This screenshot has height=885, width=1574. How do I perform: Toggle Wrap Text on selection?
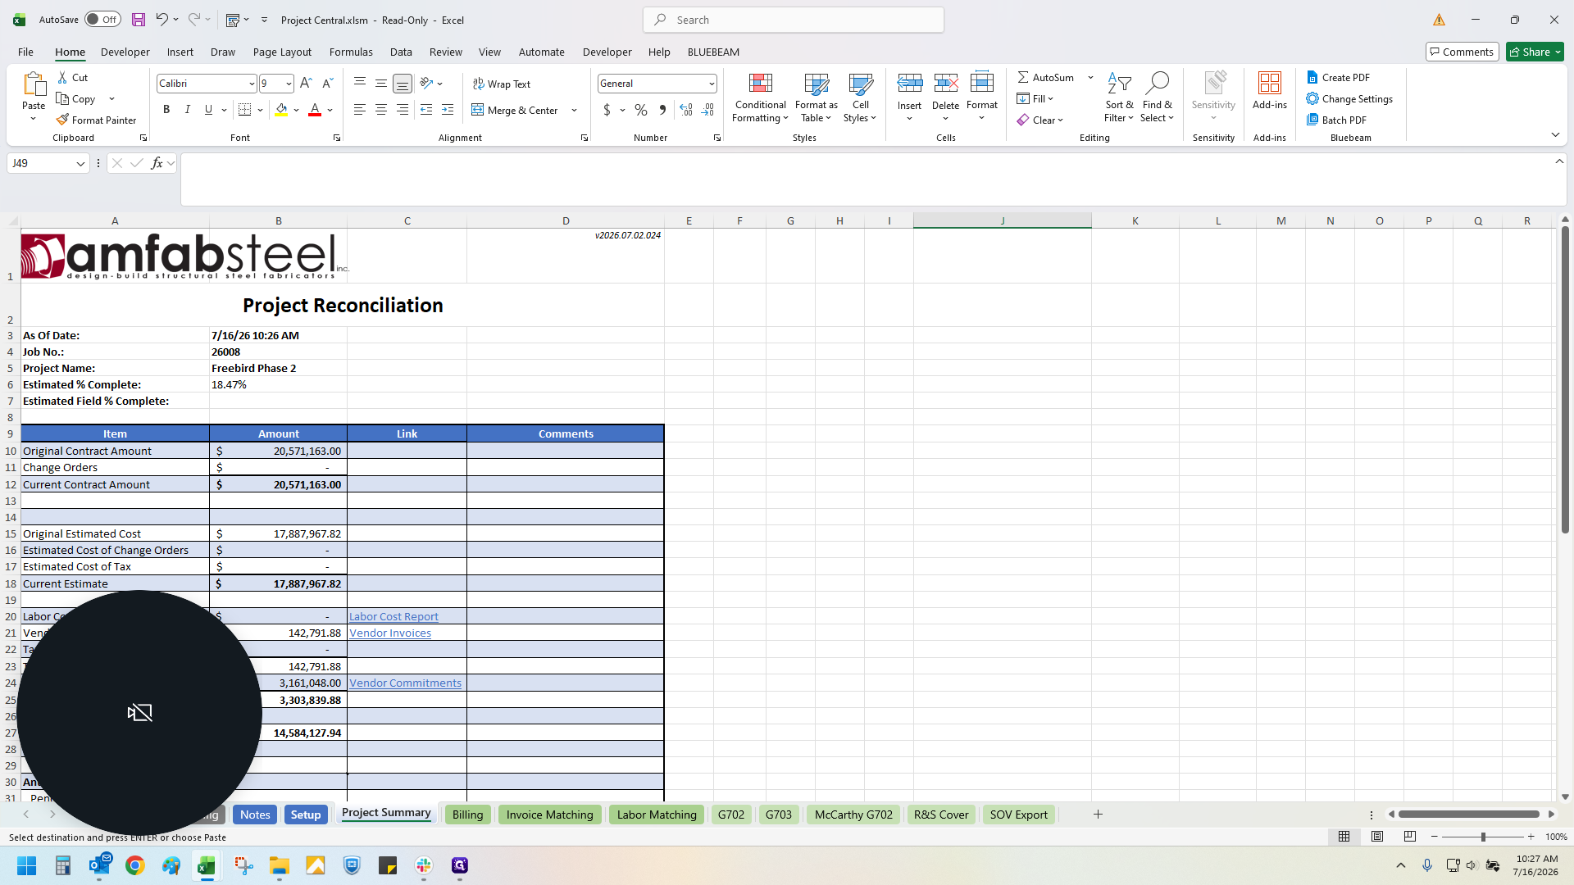tap(502, 84)
